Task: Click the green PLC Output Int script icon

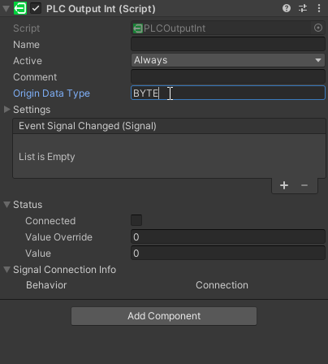Action: [20, 8]
